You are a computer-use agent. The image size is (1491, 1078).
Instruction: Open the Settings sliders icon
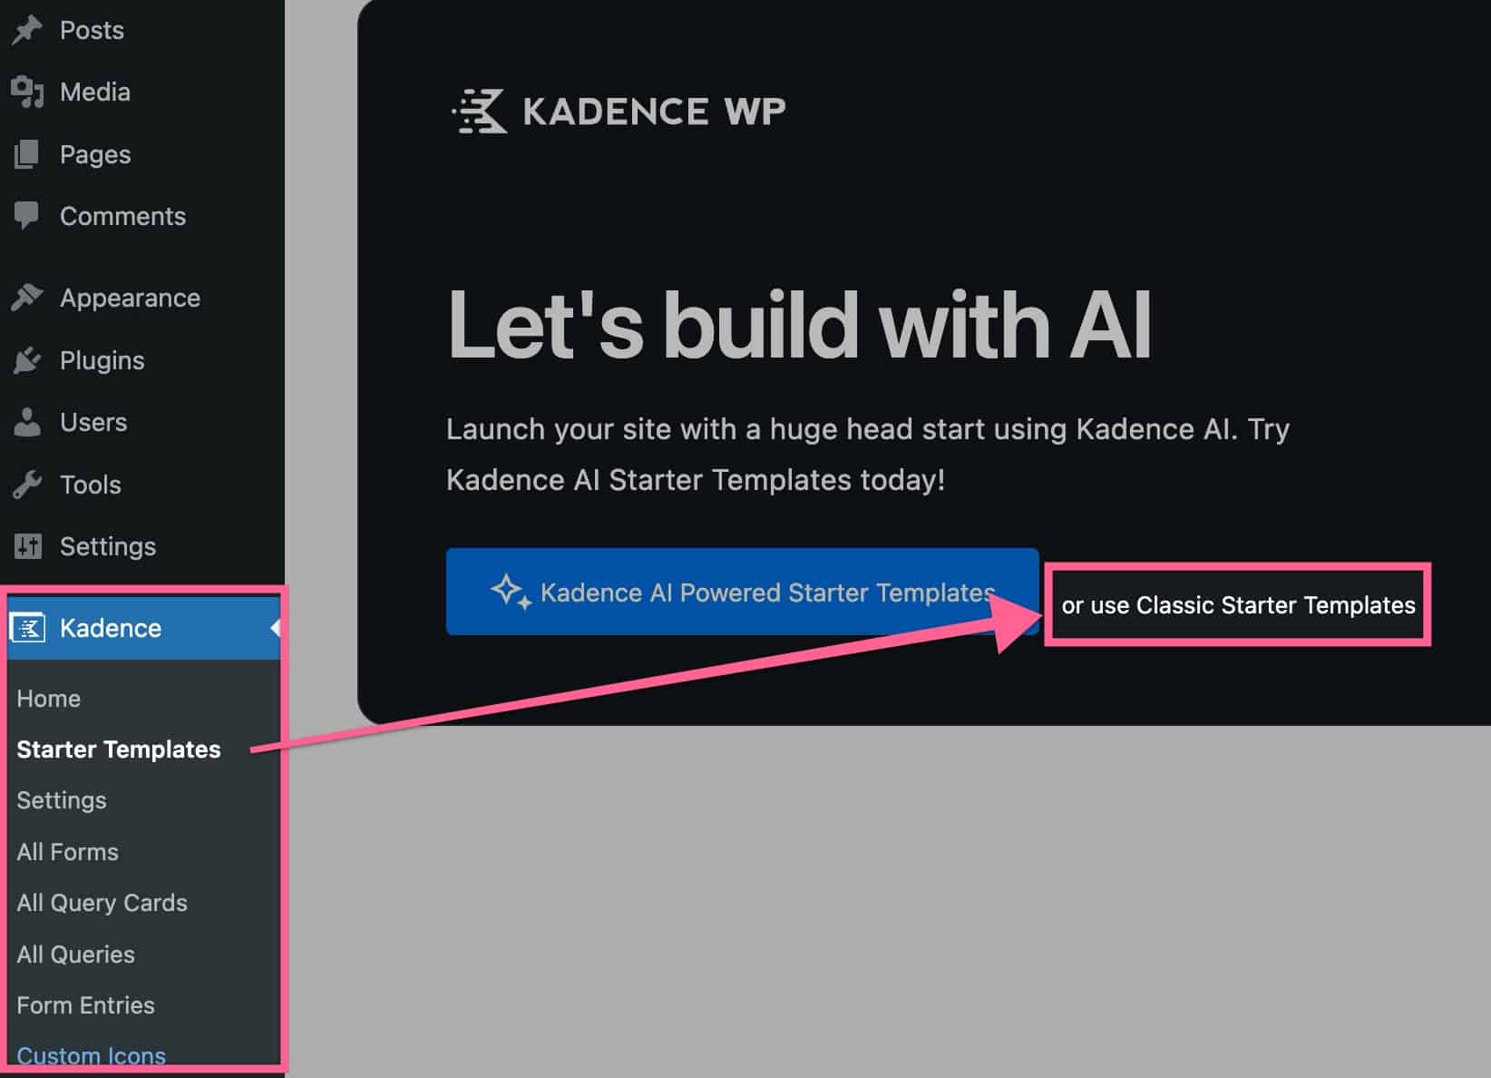[28, 545]
